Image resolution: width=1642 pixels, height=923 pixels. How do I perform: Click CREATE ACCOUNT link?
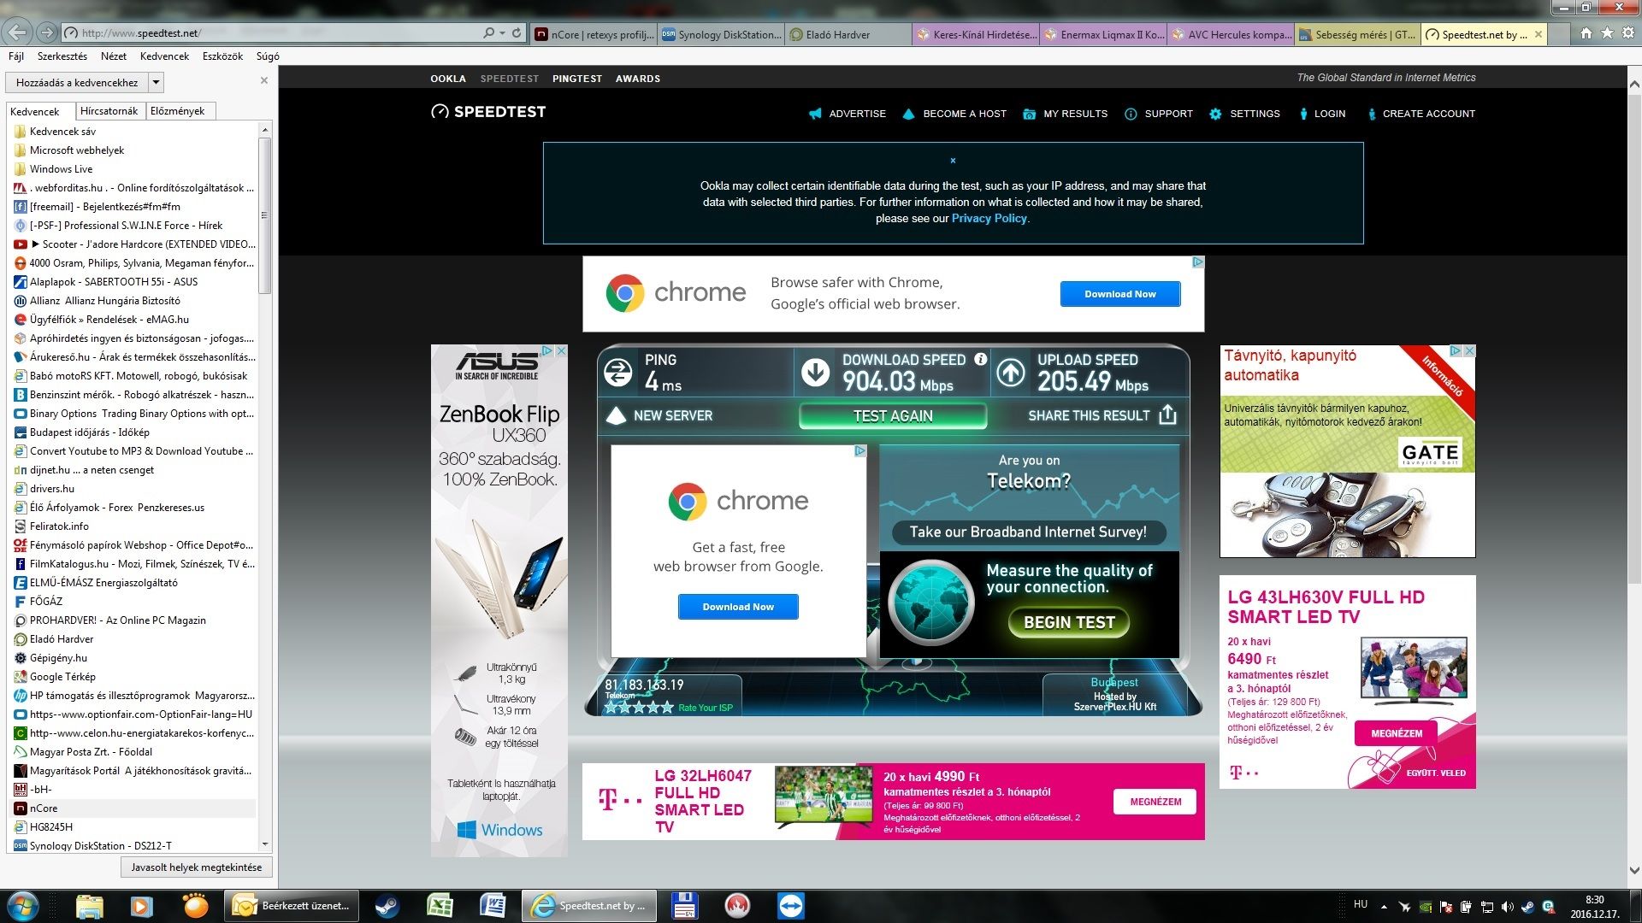pos(1421,114)
